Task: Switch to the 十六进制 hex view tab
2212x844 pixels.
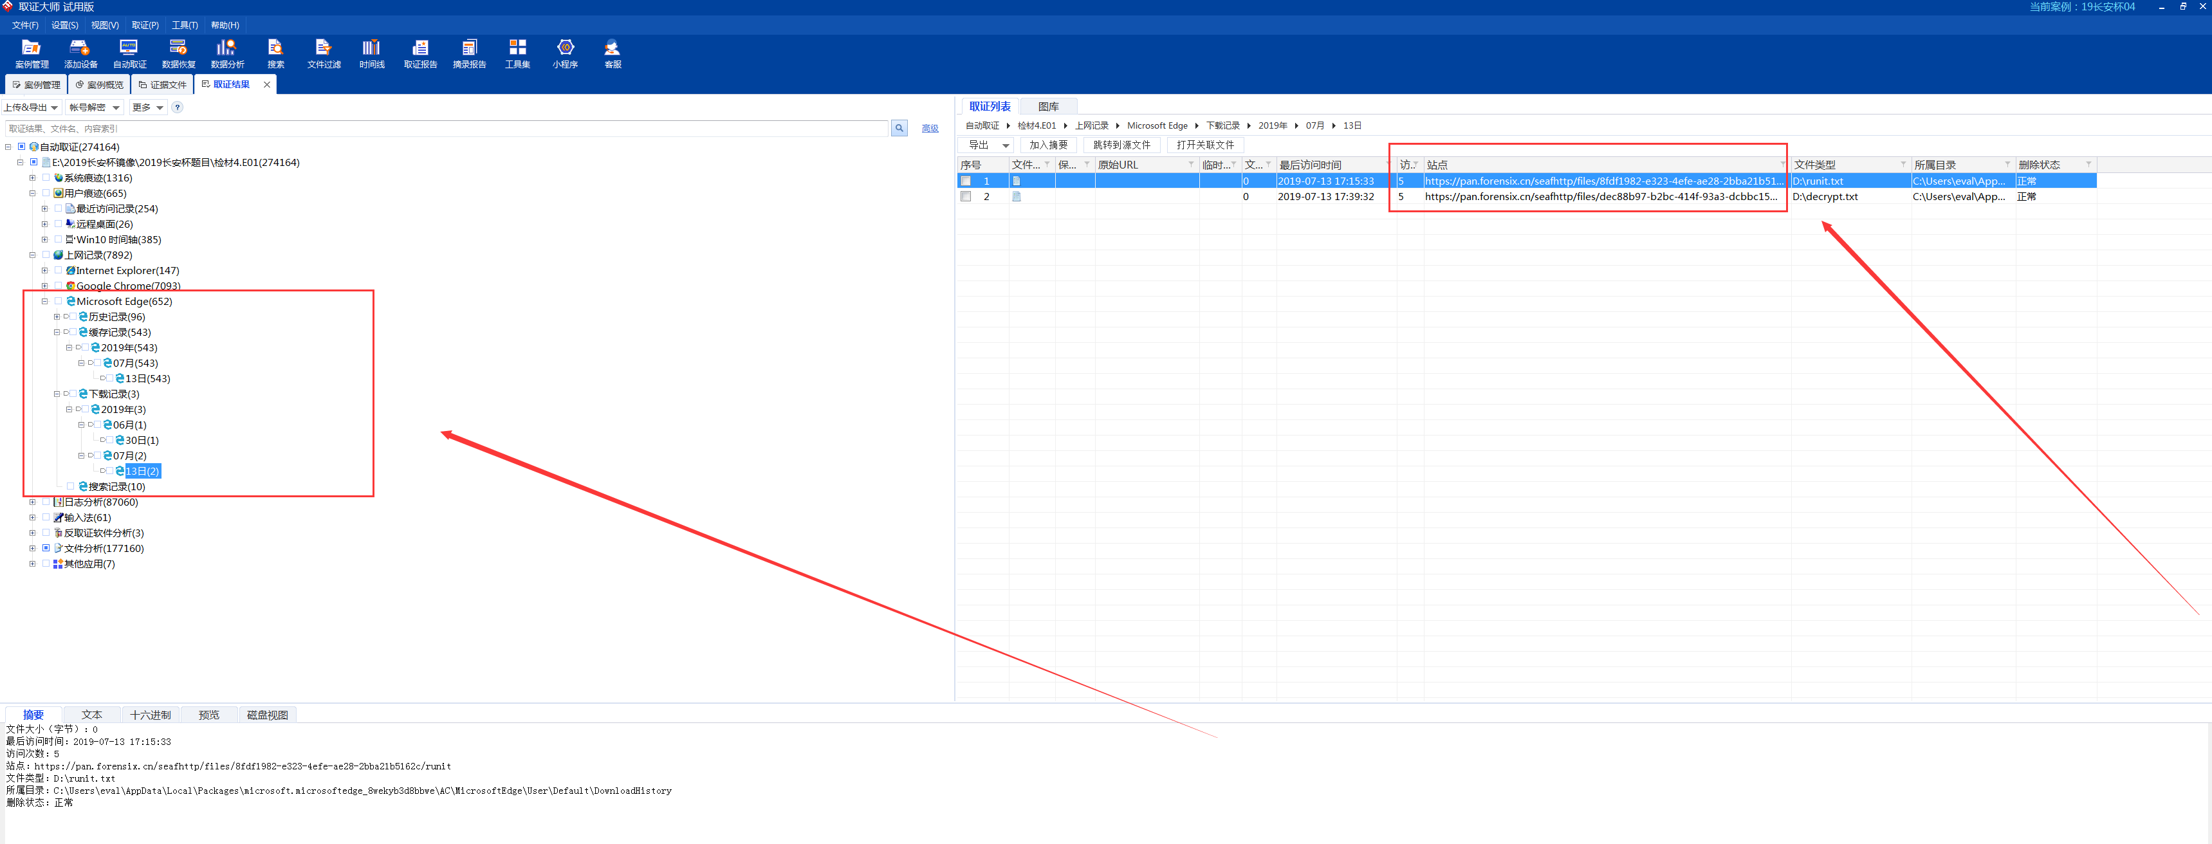Action: 151,715
